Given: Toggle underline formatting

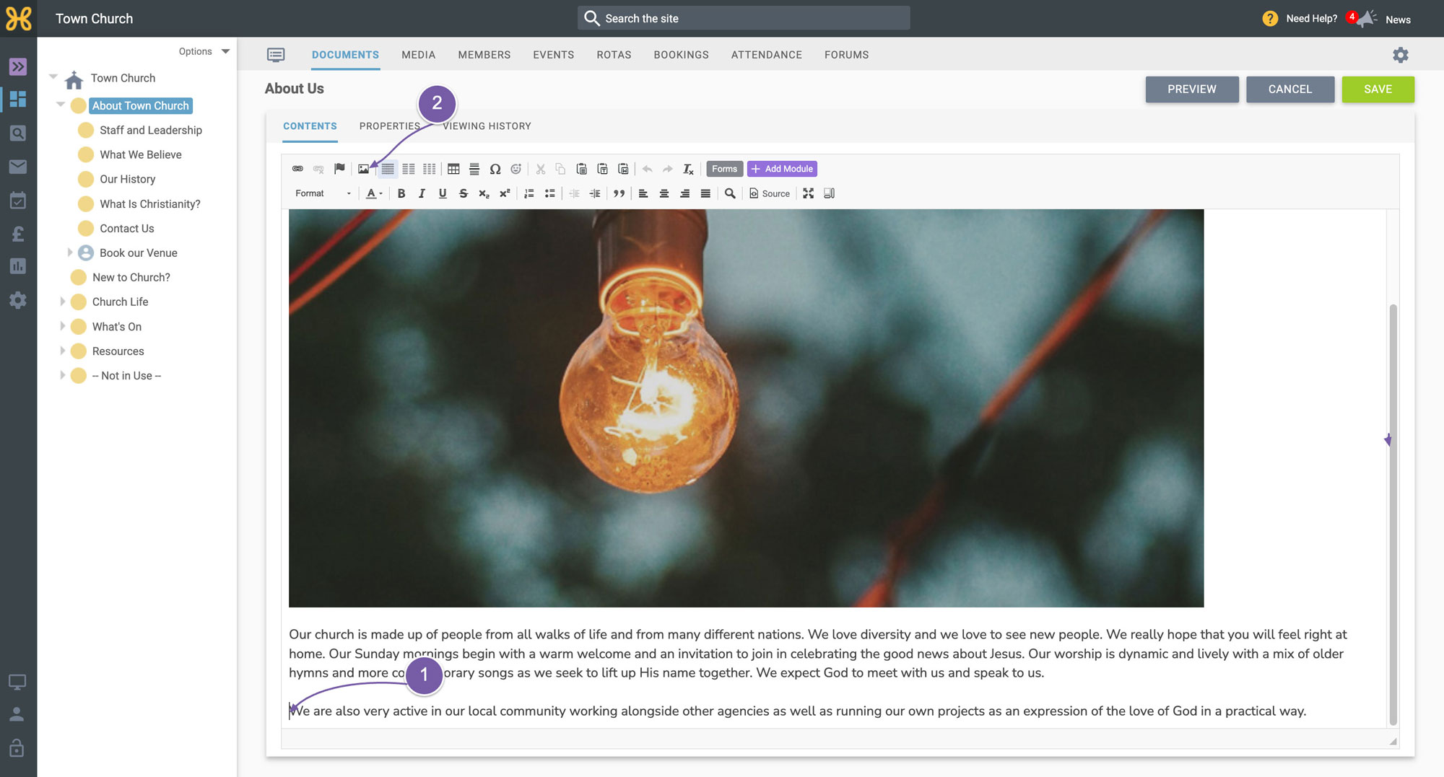Looking at the screenshot, I should tap(443, 193).
